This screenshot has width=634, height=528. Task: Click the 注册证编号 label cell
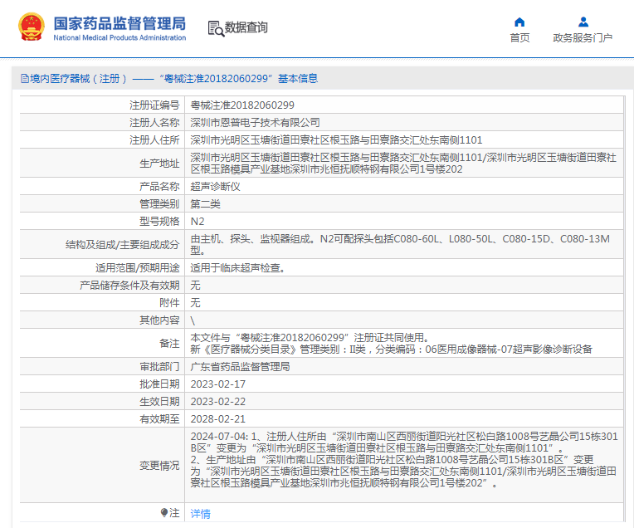[102, 105]
